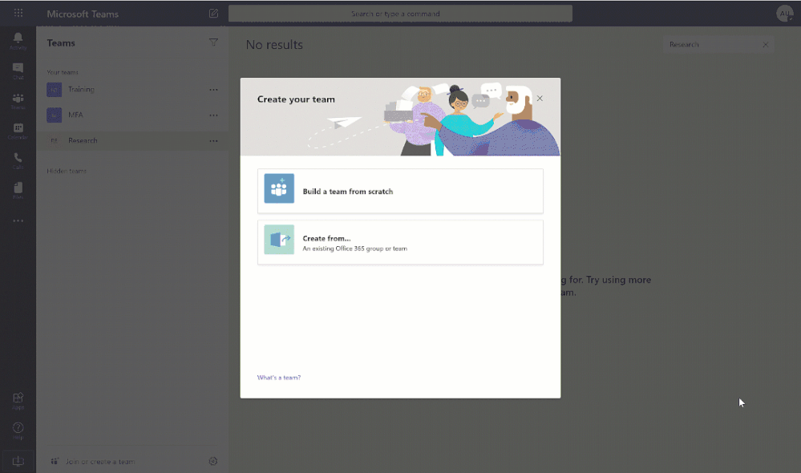
Task: Choose Build a team from scratch
Action: coord(400,191)
